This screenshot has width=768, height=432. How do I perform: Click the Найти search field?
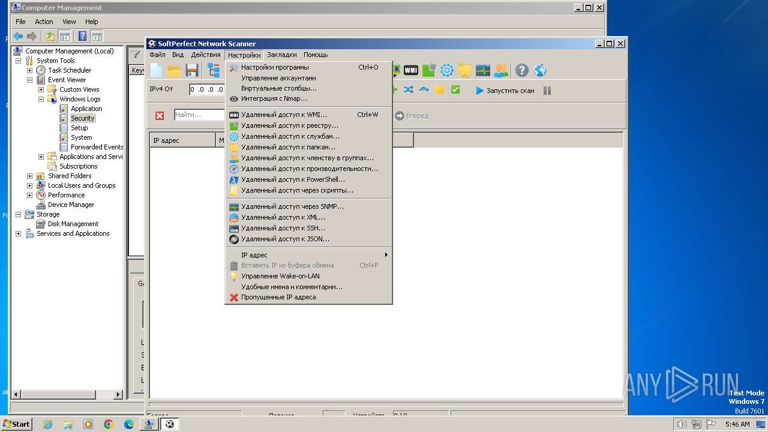coord(200,115)
